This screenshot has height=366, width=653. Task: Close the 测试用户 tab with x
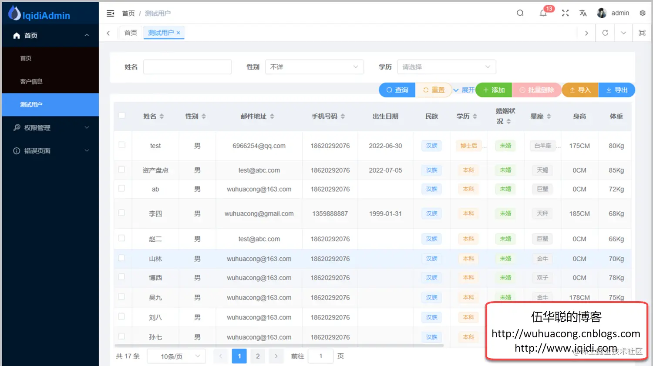[178, 33]
